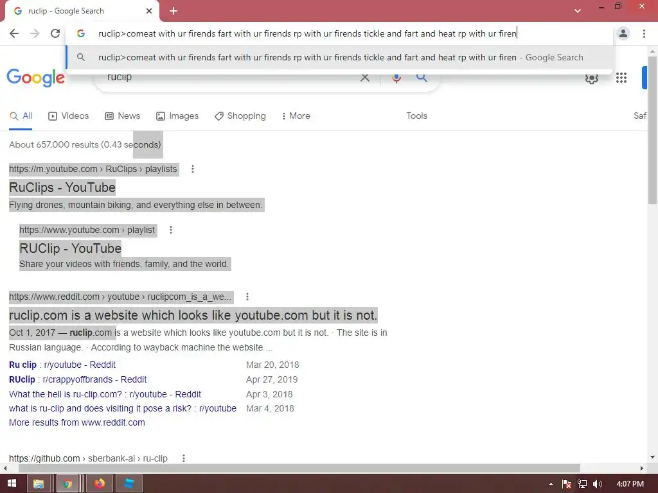Click the horizontal scrollbar thumb
The image size is (658, 493).
click(299, 468)
